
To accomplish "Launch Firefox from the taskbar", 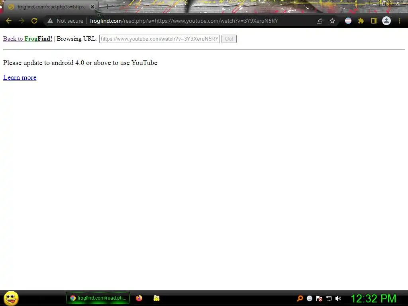I will pyautogui.click(x=139, y=298).
